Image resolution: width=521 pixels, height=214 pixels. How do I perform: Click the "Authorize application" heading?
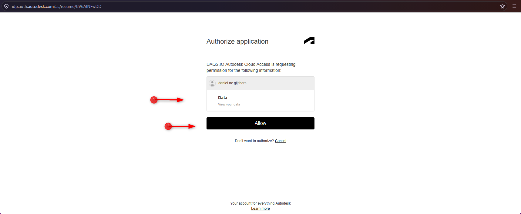click(x=237, y=42)
